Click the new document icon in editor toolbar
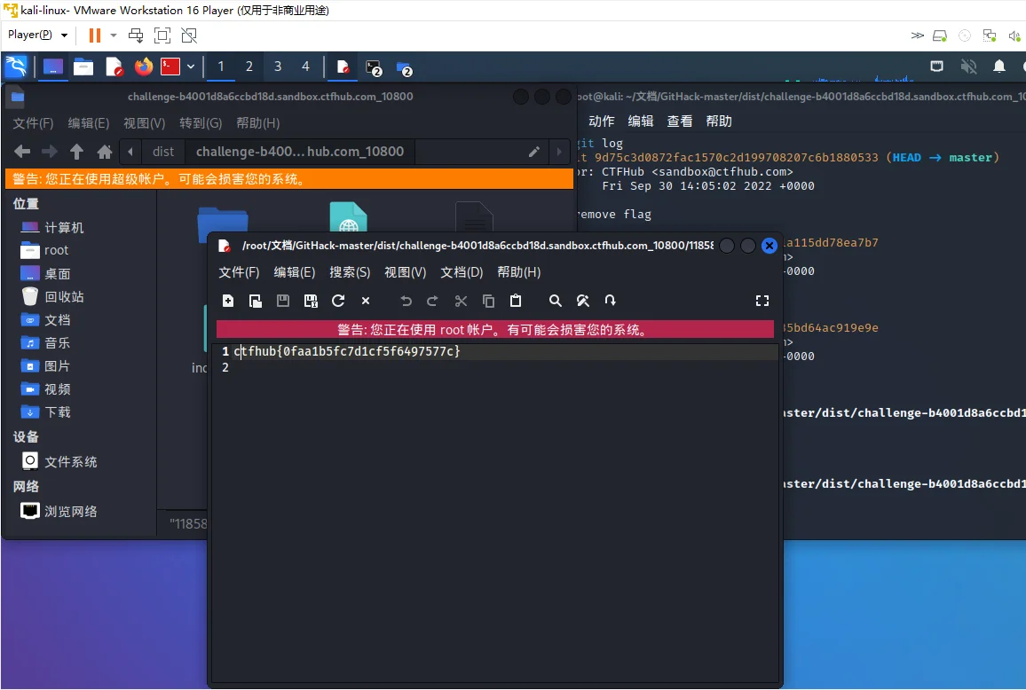The height and width of the screenshot is (690, 1026). tap(228, 301)
